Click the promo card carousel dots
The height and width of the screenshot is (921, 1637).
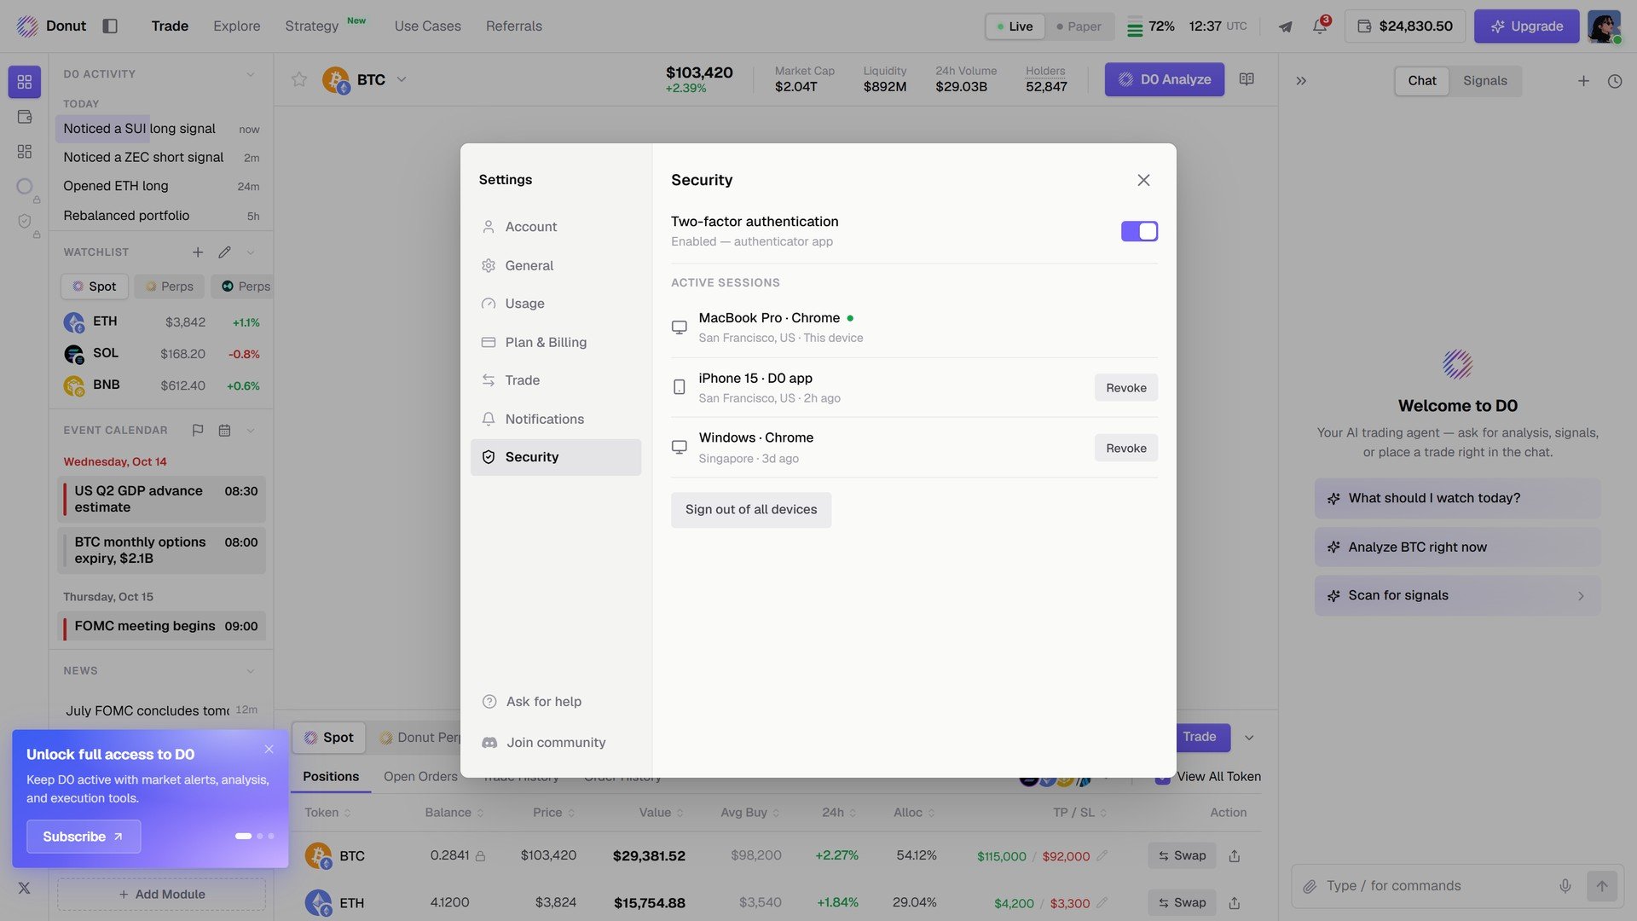click(254, 837)
